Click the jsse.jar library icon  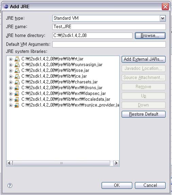tap(17, 71)
